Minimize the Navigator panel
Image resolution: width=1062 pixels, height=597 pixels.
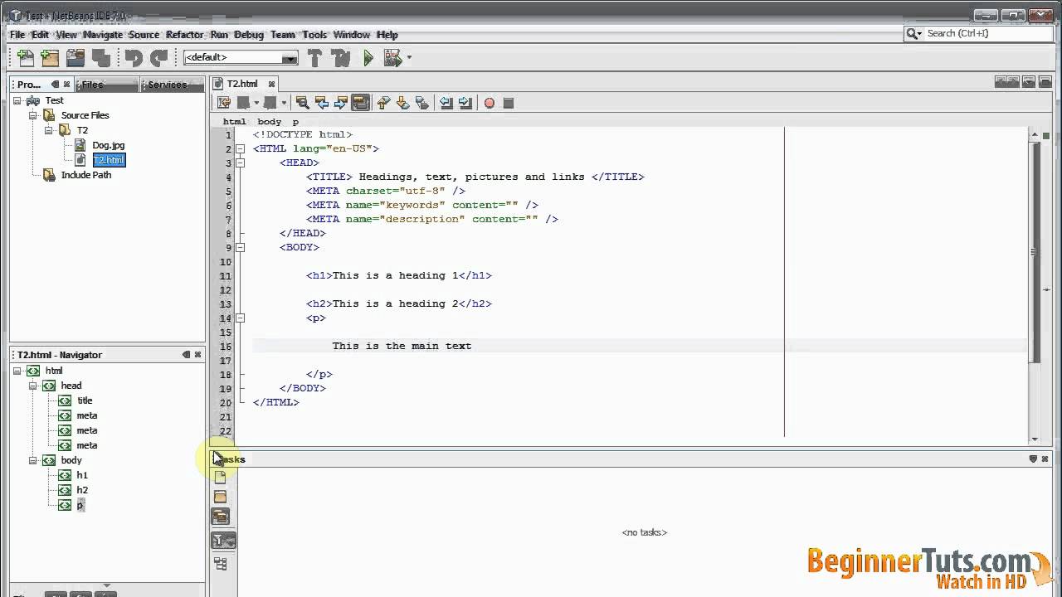coord(186,354)
